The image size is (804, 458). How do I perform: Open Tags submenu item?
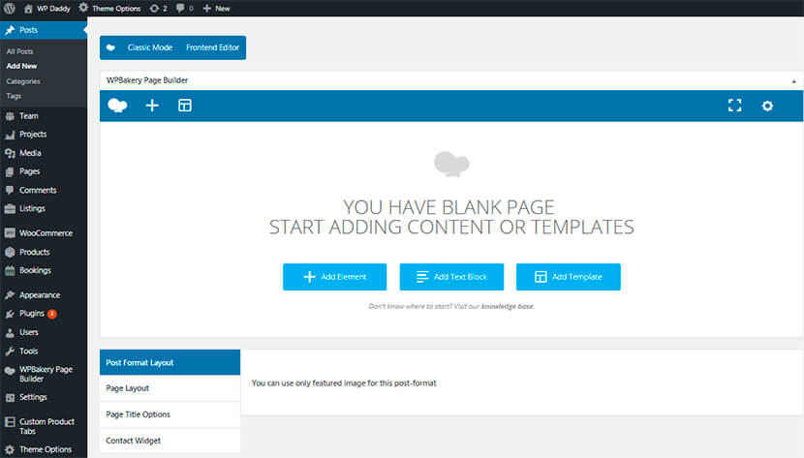point(14,96)
